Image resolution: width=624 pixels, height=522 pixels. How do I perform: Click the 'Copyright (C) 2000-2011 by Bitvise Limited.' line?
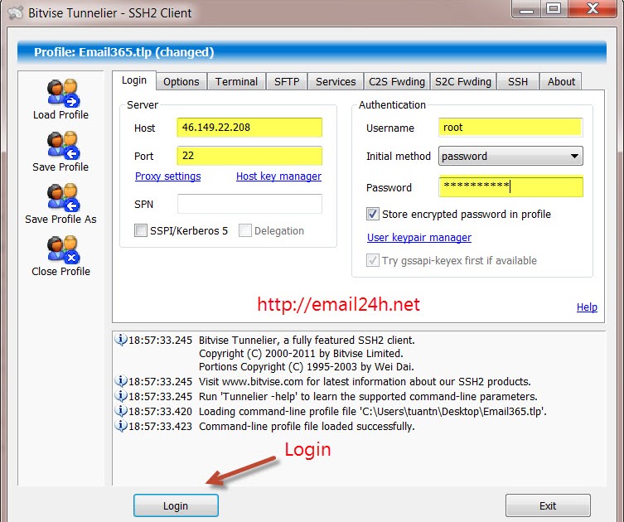[301, 353]
